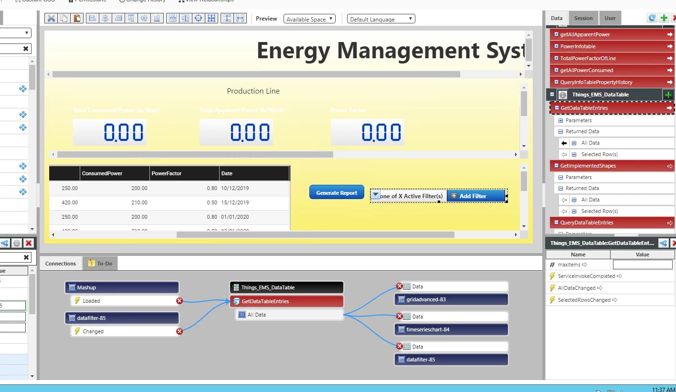The width and height of the screenshot is (676, 392).
Task: Align selected widgets to bottom edges
Action: 157,19
